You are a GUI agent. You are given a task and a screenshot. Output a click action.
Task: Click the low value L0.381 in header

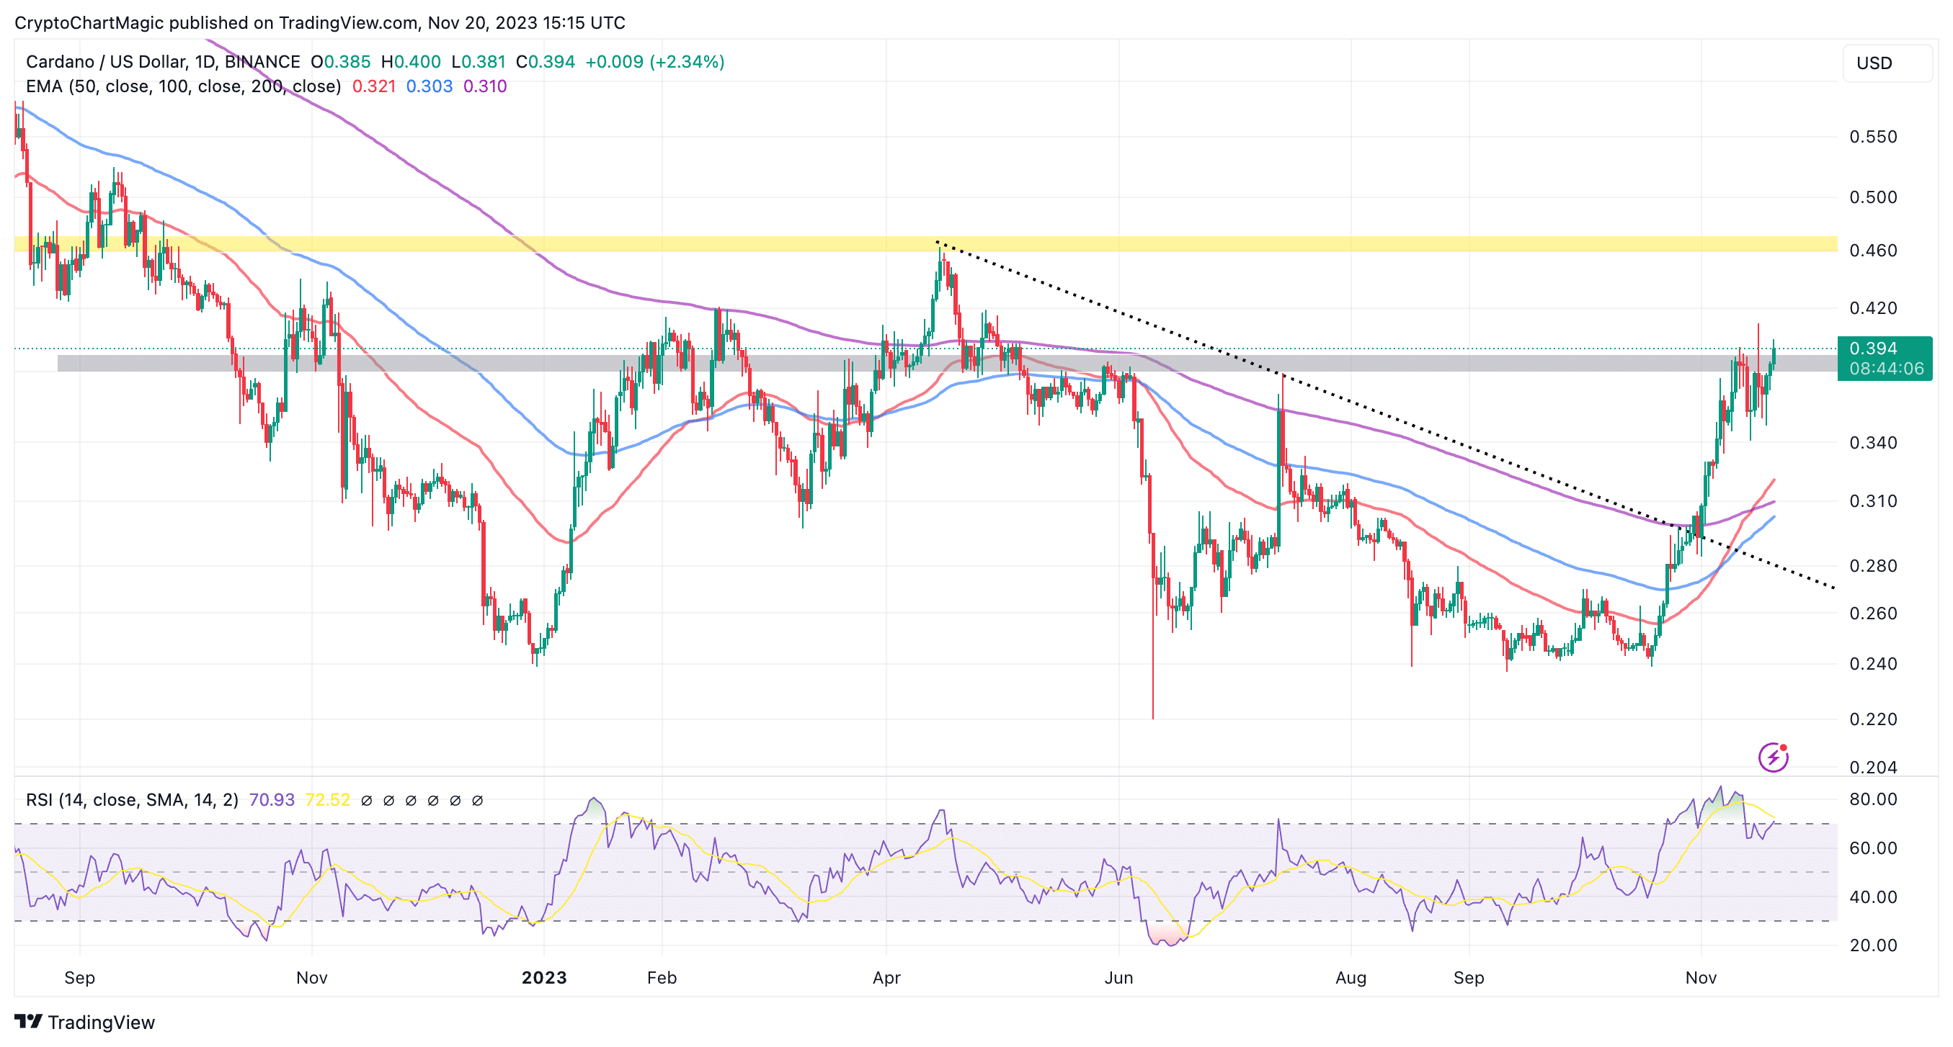click(x=479, y=61)
